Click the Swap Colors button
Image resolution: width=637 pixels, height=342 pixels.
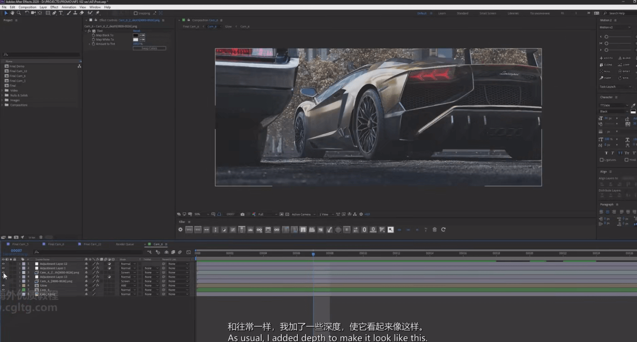tap(149, 48)
